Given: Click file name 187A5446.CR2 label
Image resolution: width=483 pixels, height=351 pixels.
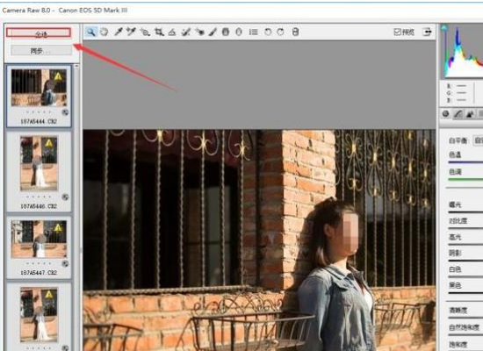Looking at the screenshot, I should click(x=39, y=206).
